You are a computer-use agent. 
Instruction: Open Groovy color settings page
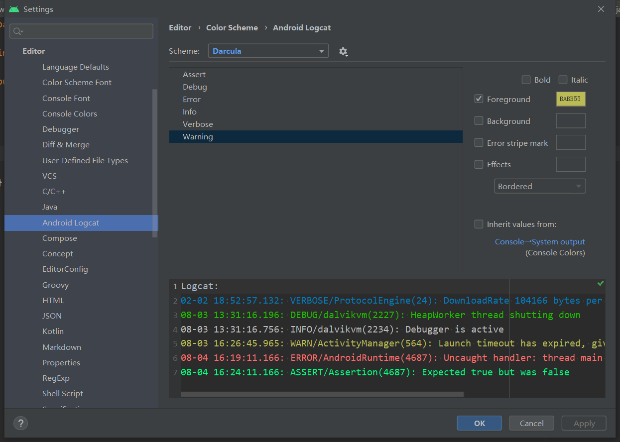coord(56,285)
